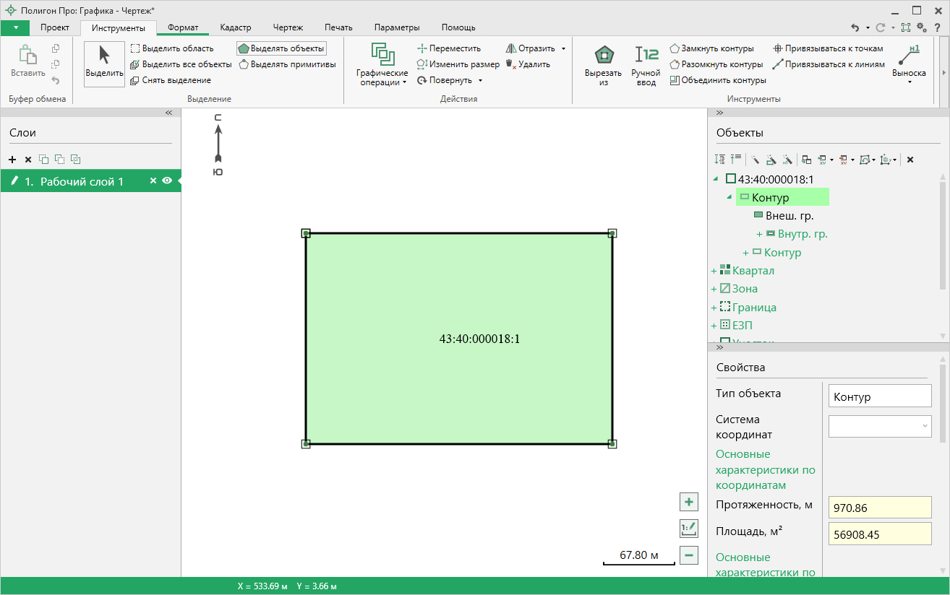The height and width of the screenshot is (595, 950).
Task: Add a new layer with plus icon
Action: tap(12, 160)
